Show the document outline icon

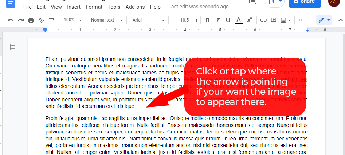click(x=13, y=47)
